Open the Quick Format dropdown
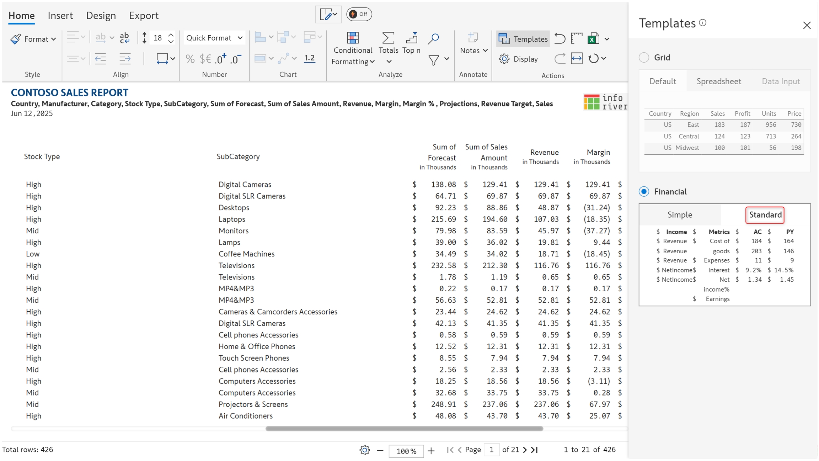819x461 pixels. 214,38
